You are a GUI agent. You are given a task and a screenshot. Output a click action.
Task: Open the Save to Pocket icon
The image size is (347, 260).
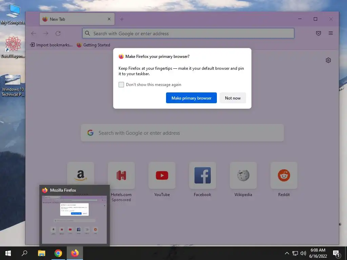point(319,33)
